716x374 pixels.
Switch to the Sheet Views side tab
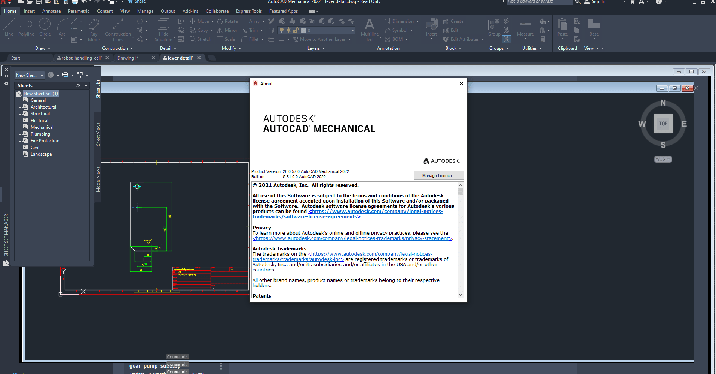(x=98, y=134)
